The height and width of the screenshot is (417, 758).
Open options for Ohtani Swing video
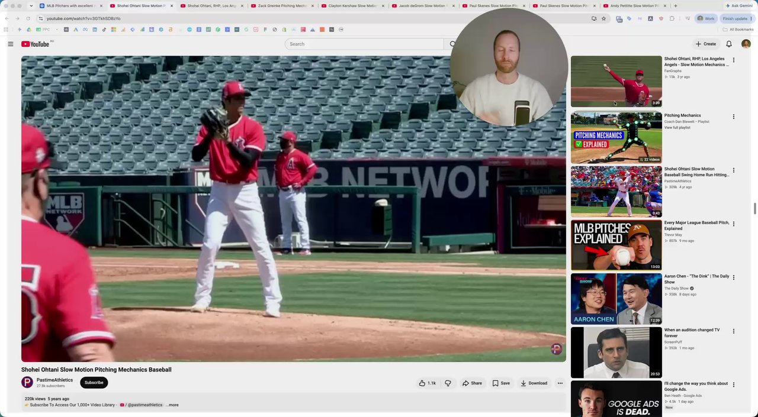pos(734,170)
